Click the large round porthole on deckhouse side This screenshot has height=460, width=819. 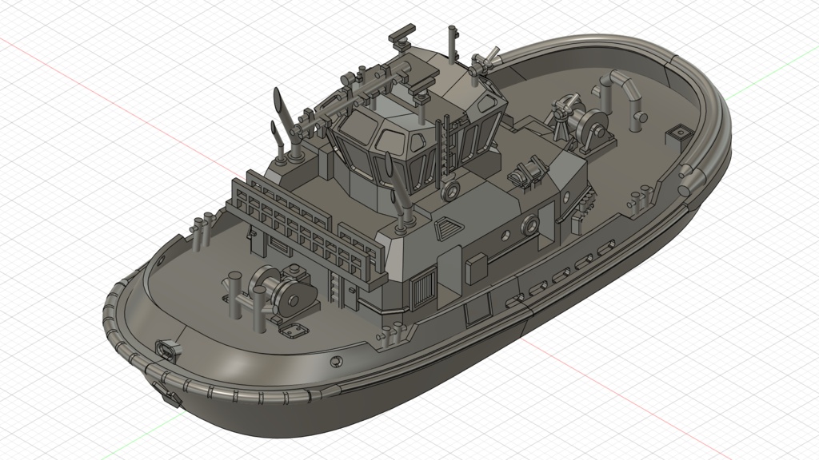click(529, 225)
